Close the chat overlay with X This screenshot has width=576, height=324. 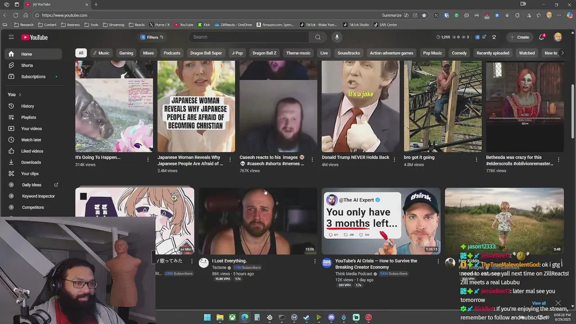[x=558, y=303]
